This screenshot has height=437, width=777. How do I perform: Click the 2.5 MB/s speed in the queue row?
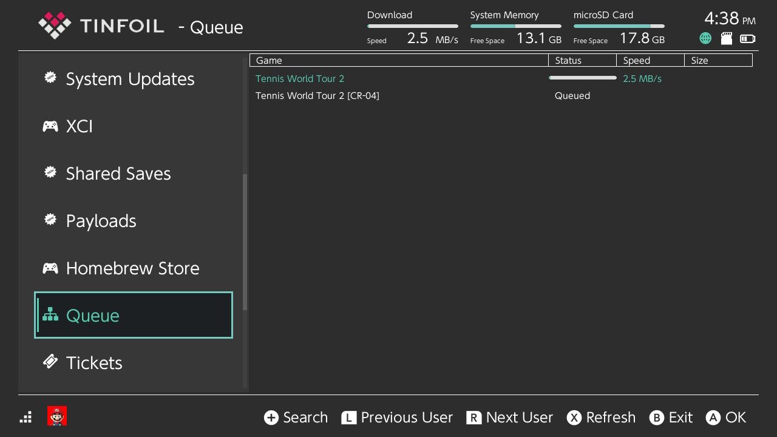click(x=642, y=78)
